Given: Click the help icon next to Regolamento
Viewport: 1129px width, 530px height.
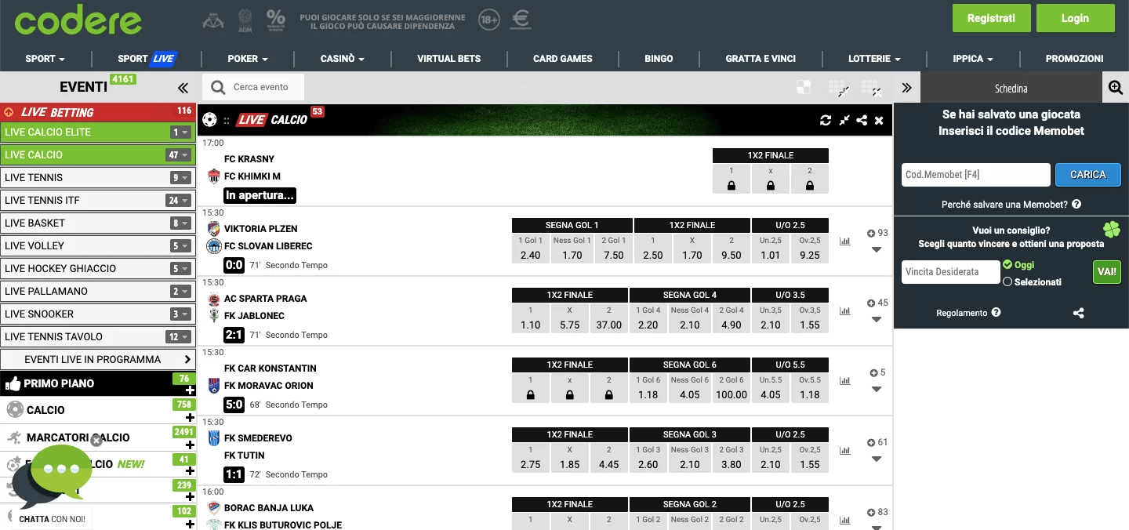Looking at the screenshot, I should [996, 313].
